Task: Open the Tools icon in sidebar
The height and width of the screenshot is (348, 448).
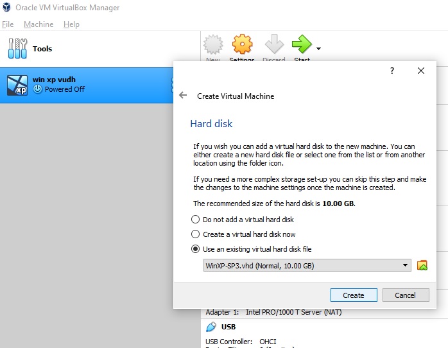Action: [18, 49]
